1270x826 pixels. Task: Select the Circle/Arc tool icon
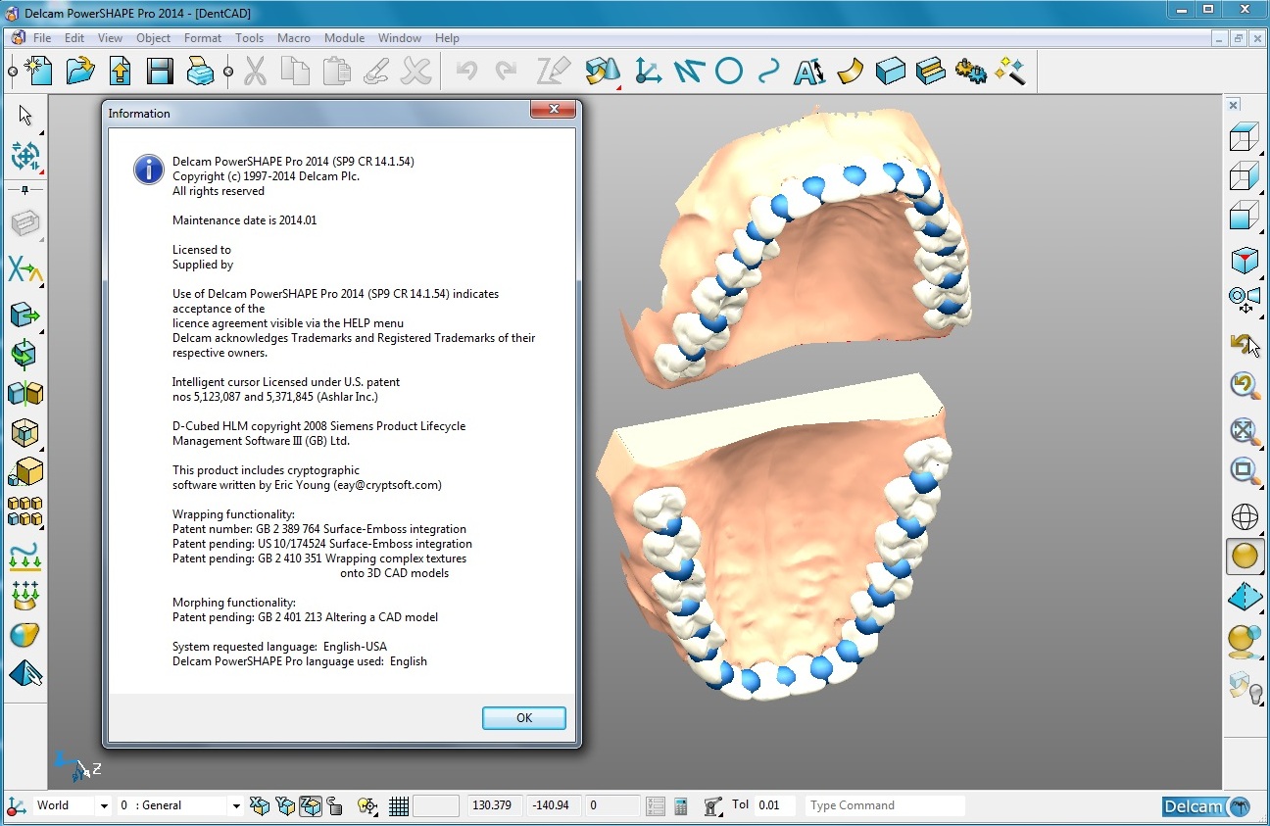728,71
